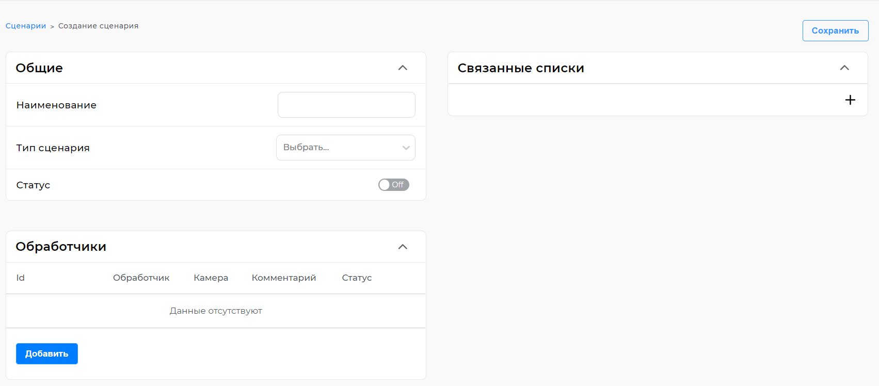Image resolution: width=879 pixels, height=386 pixels.
Task: Add a handler with Добавить button
Action: coord(47,353)
